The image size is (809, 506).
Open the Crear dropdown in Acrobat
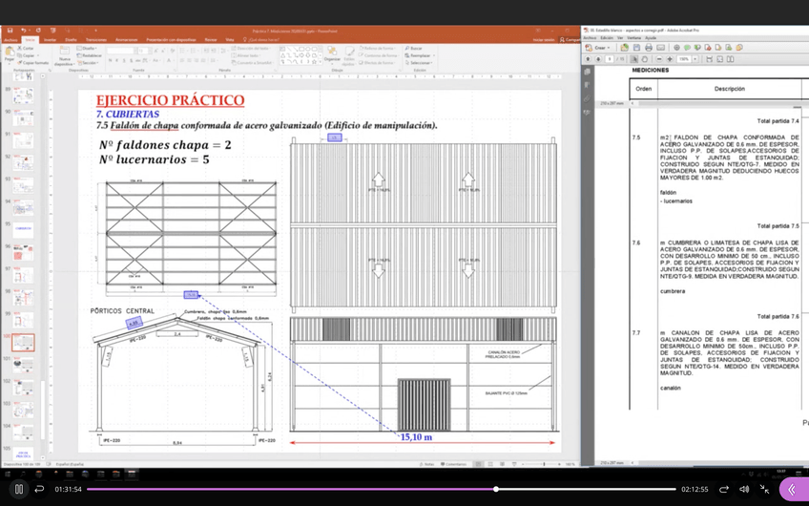600,47
